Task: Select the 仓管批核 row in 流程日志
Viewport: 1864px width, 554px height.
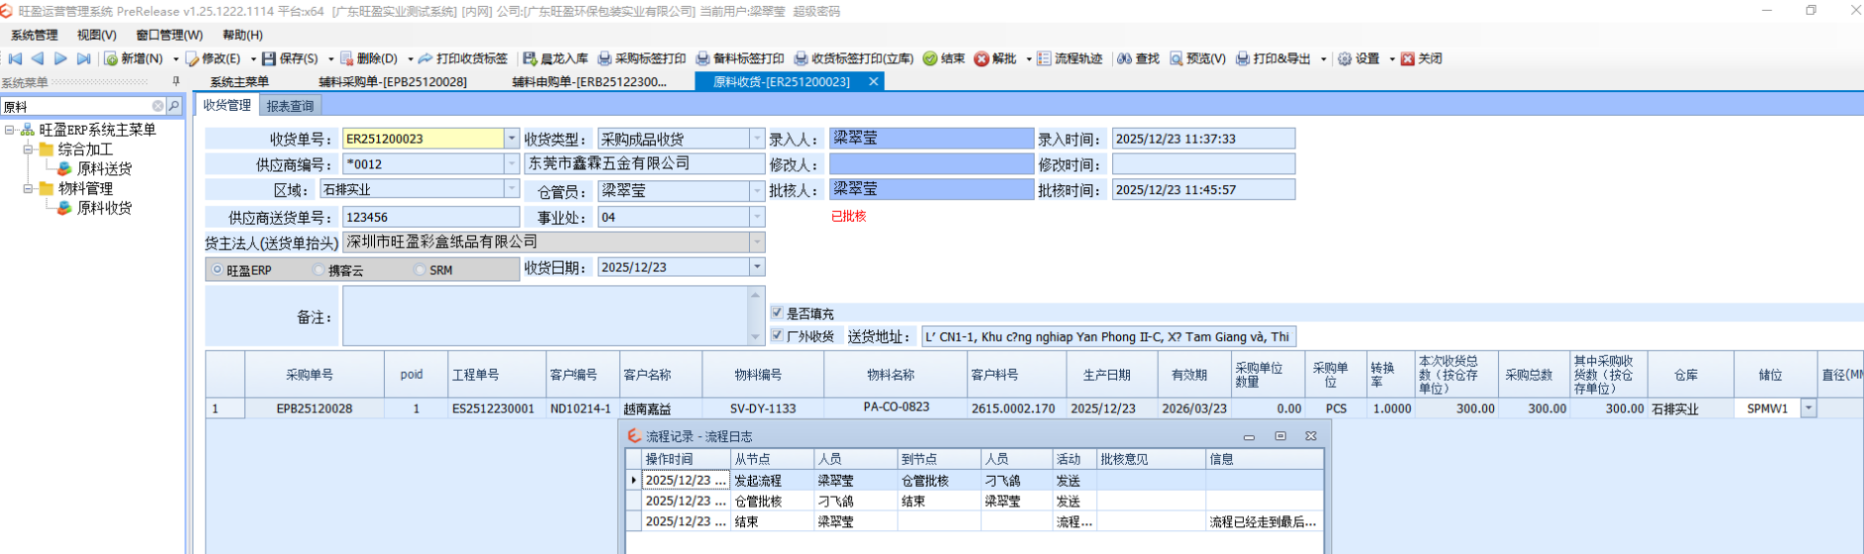Action: pyautogui.click(x=974, y=500)
